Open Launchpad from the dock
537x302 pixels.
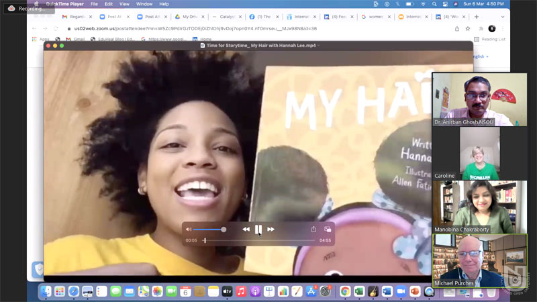(60, 291)
